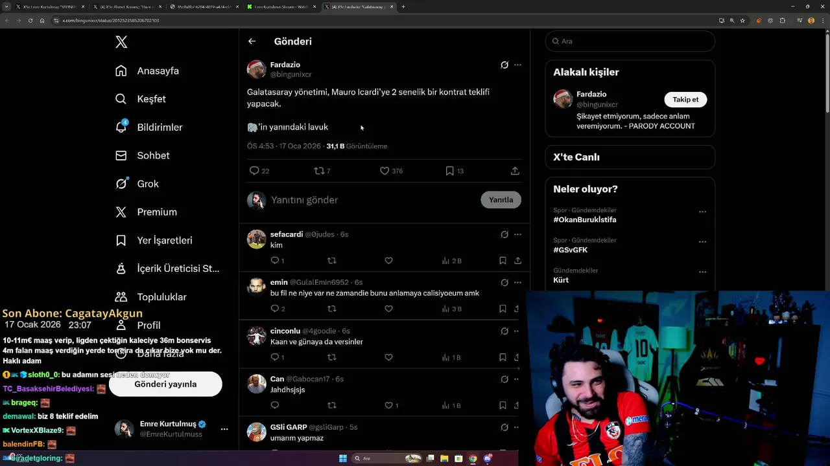The width and height of the screenshot is (830, 466).
Task: Open File Explorer from taskbar
Action: pyautogui.click(x=444, y=458)
